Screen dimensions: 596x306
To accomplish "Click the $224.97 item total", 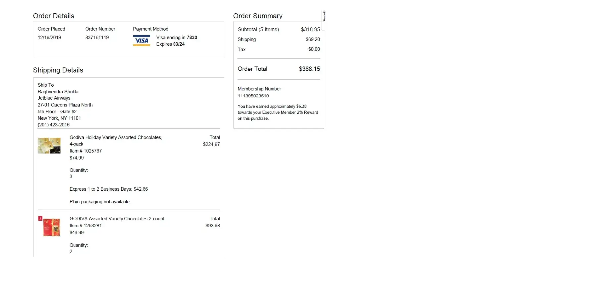I will (211, 144).
